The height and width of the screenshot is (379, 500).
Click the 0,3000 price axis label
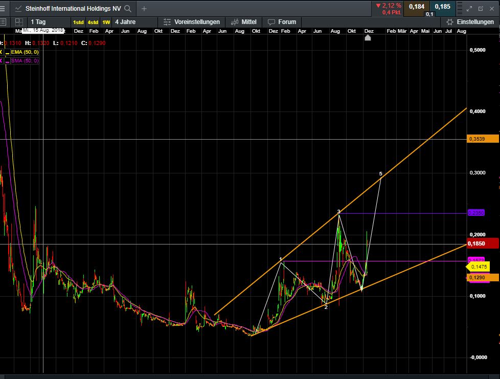[478, 172]
